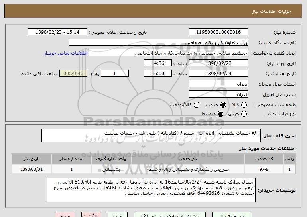The width and height of the screenshot is (307, 217).
Task: Select the کالا radio button
Action: 244,105
